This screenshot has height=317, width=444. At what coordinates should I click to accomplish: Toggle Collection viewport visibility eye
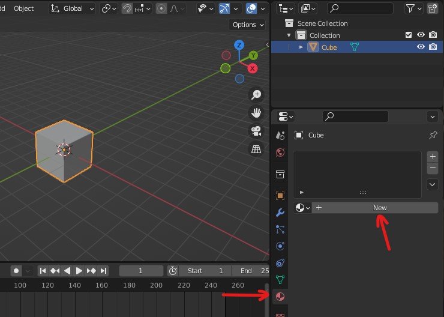pos(421,35)
